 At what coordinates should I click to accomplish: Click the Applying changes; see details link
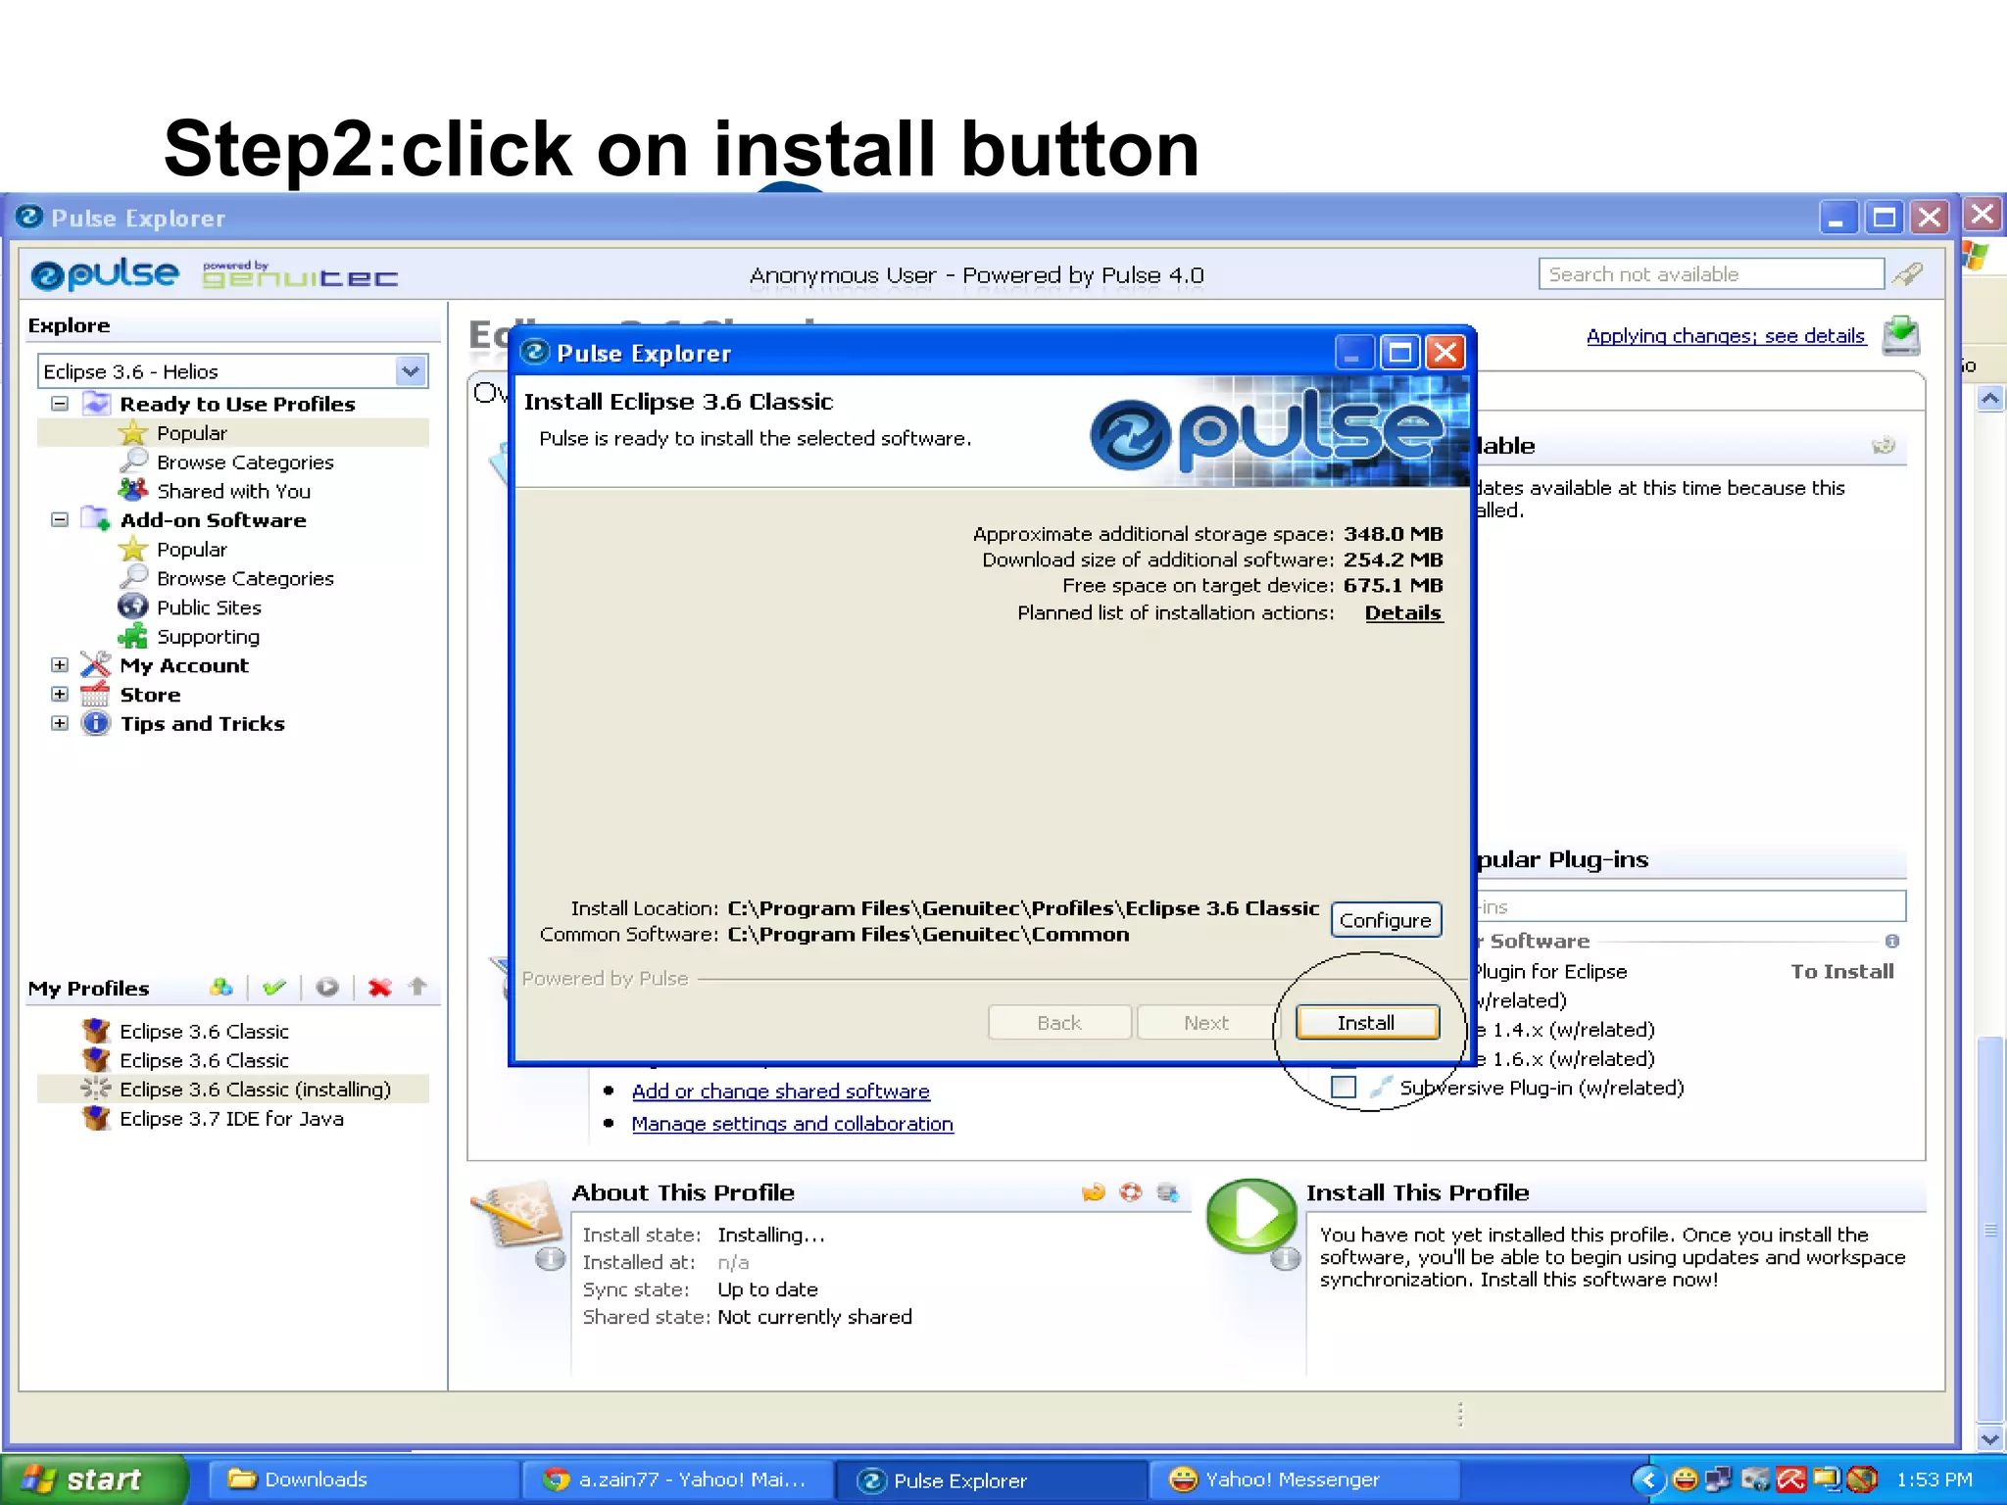pyautogui.click(x=1725, y=335)
